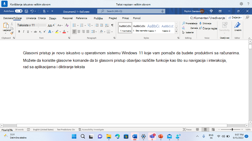Viewport: 252px width, 141px height.
Task: Open the Datoteka (File) tab
Action: tap(8, 18)
